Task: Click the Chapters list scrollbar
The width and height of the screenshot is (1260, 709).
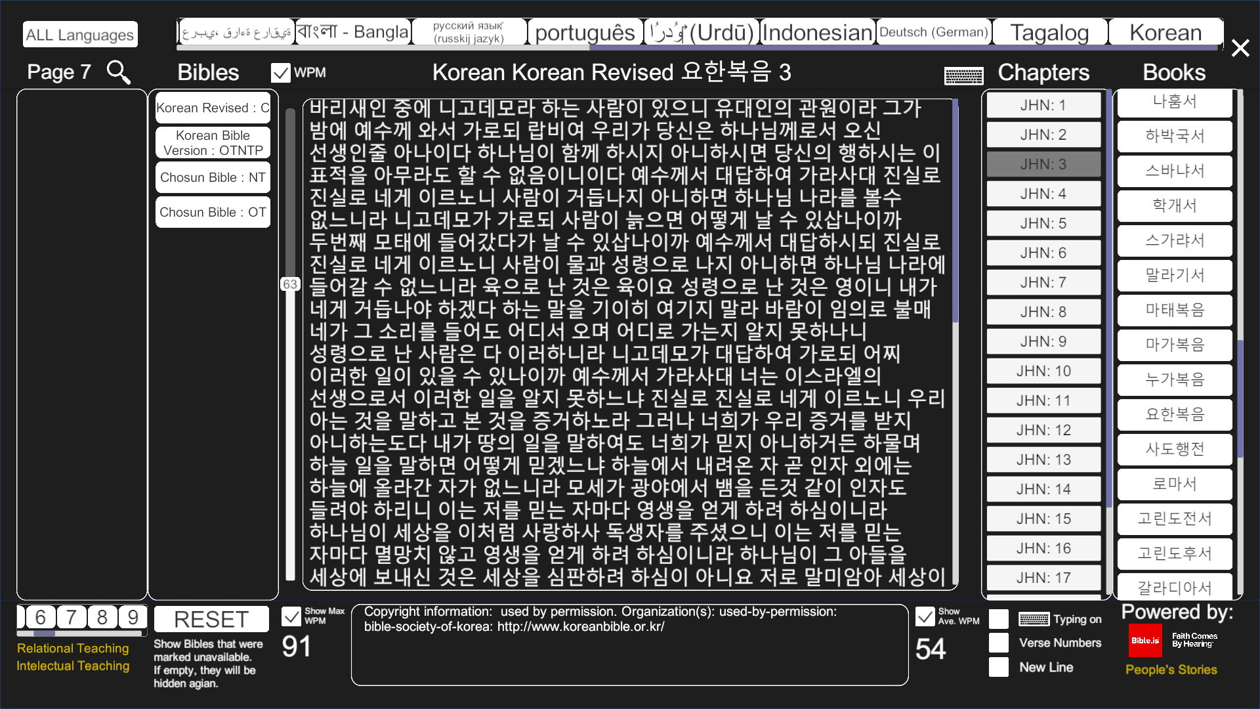Action: pyautogui.click(x=1108, y=295)
